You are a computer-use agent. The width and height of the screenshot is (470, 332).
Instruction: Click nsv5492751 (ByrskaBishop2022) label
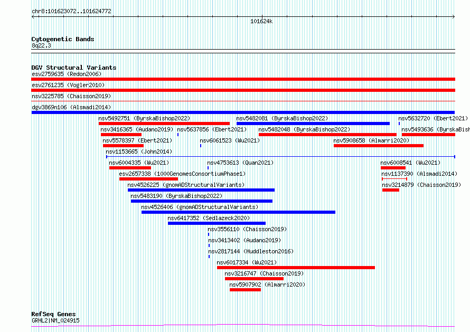click(145, 118)
